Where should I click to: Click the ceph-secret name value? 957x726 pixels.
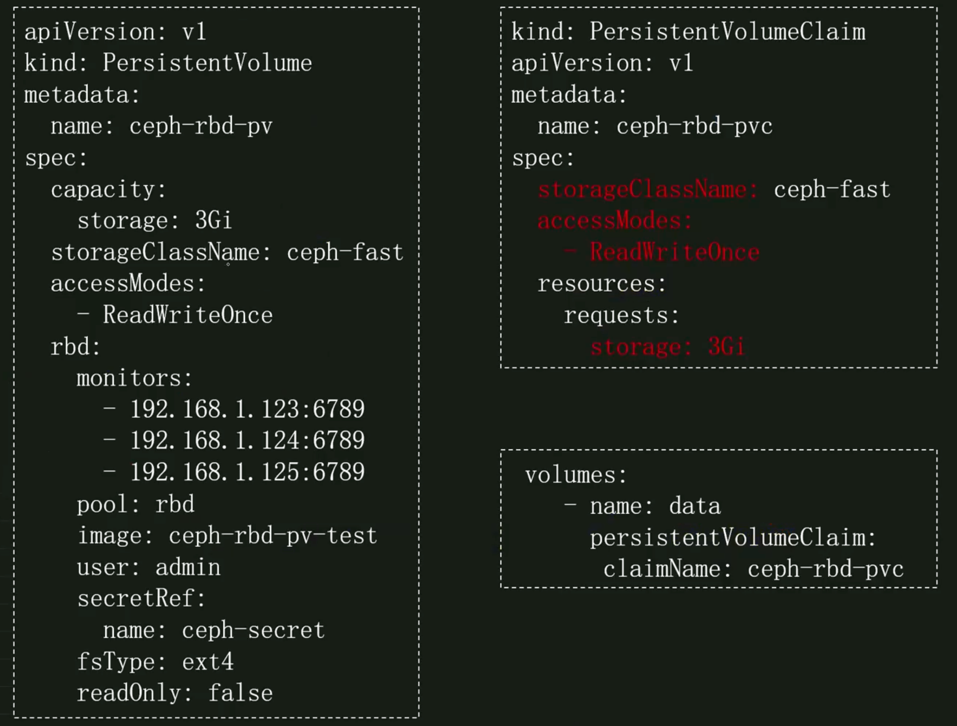253,630
